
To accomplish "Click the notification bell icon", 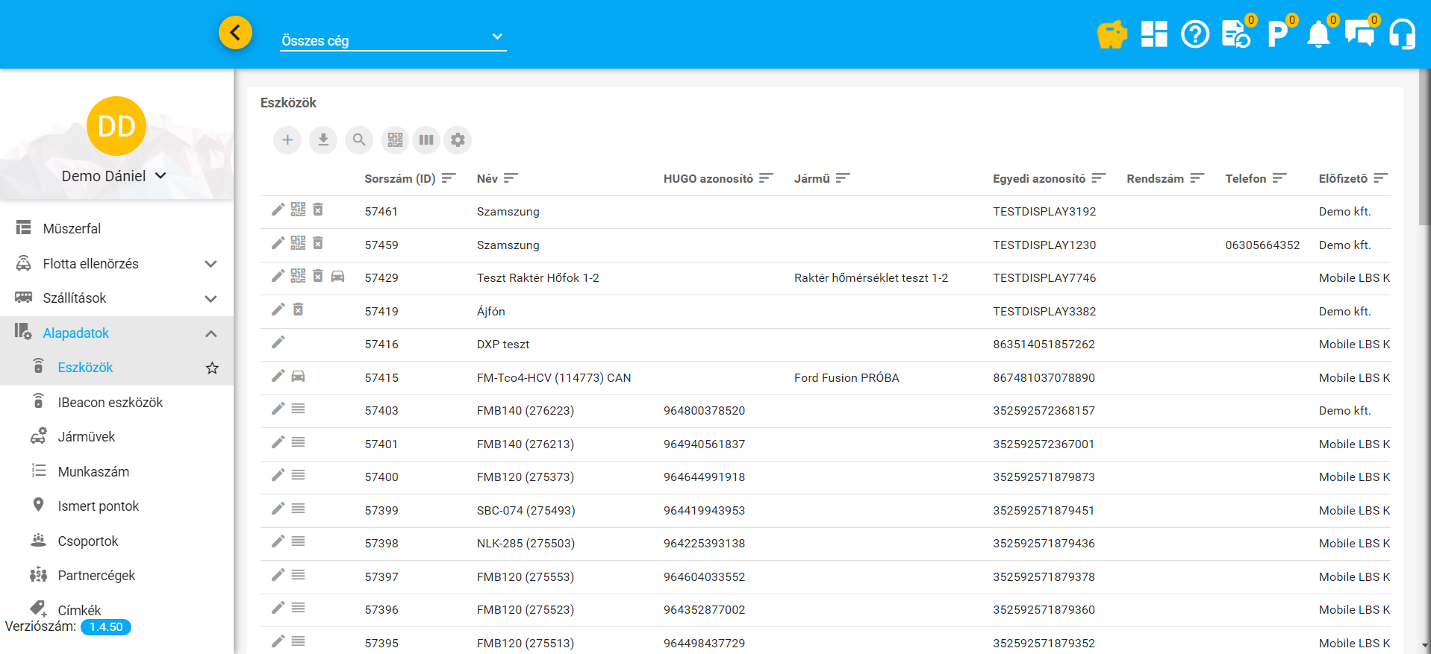I will (1318, 34).
